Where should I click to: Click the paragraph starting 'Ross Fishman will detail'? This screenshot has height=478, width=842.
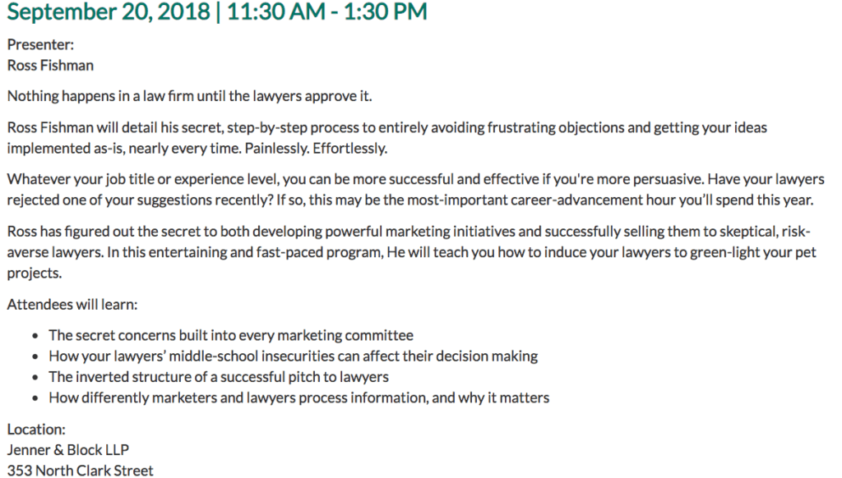pos(386,138)
